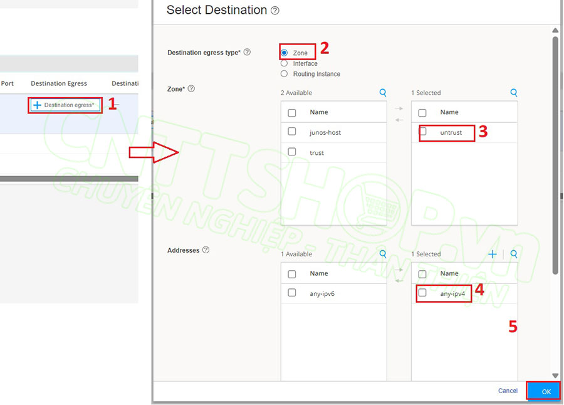The width and height of the screenshot is (564, 405).
Task: Click the dialog's vertical scrollbar down arrow
Action: coord(555,375)
